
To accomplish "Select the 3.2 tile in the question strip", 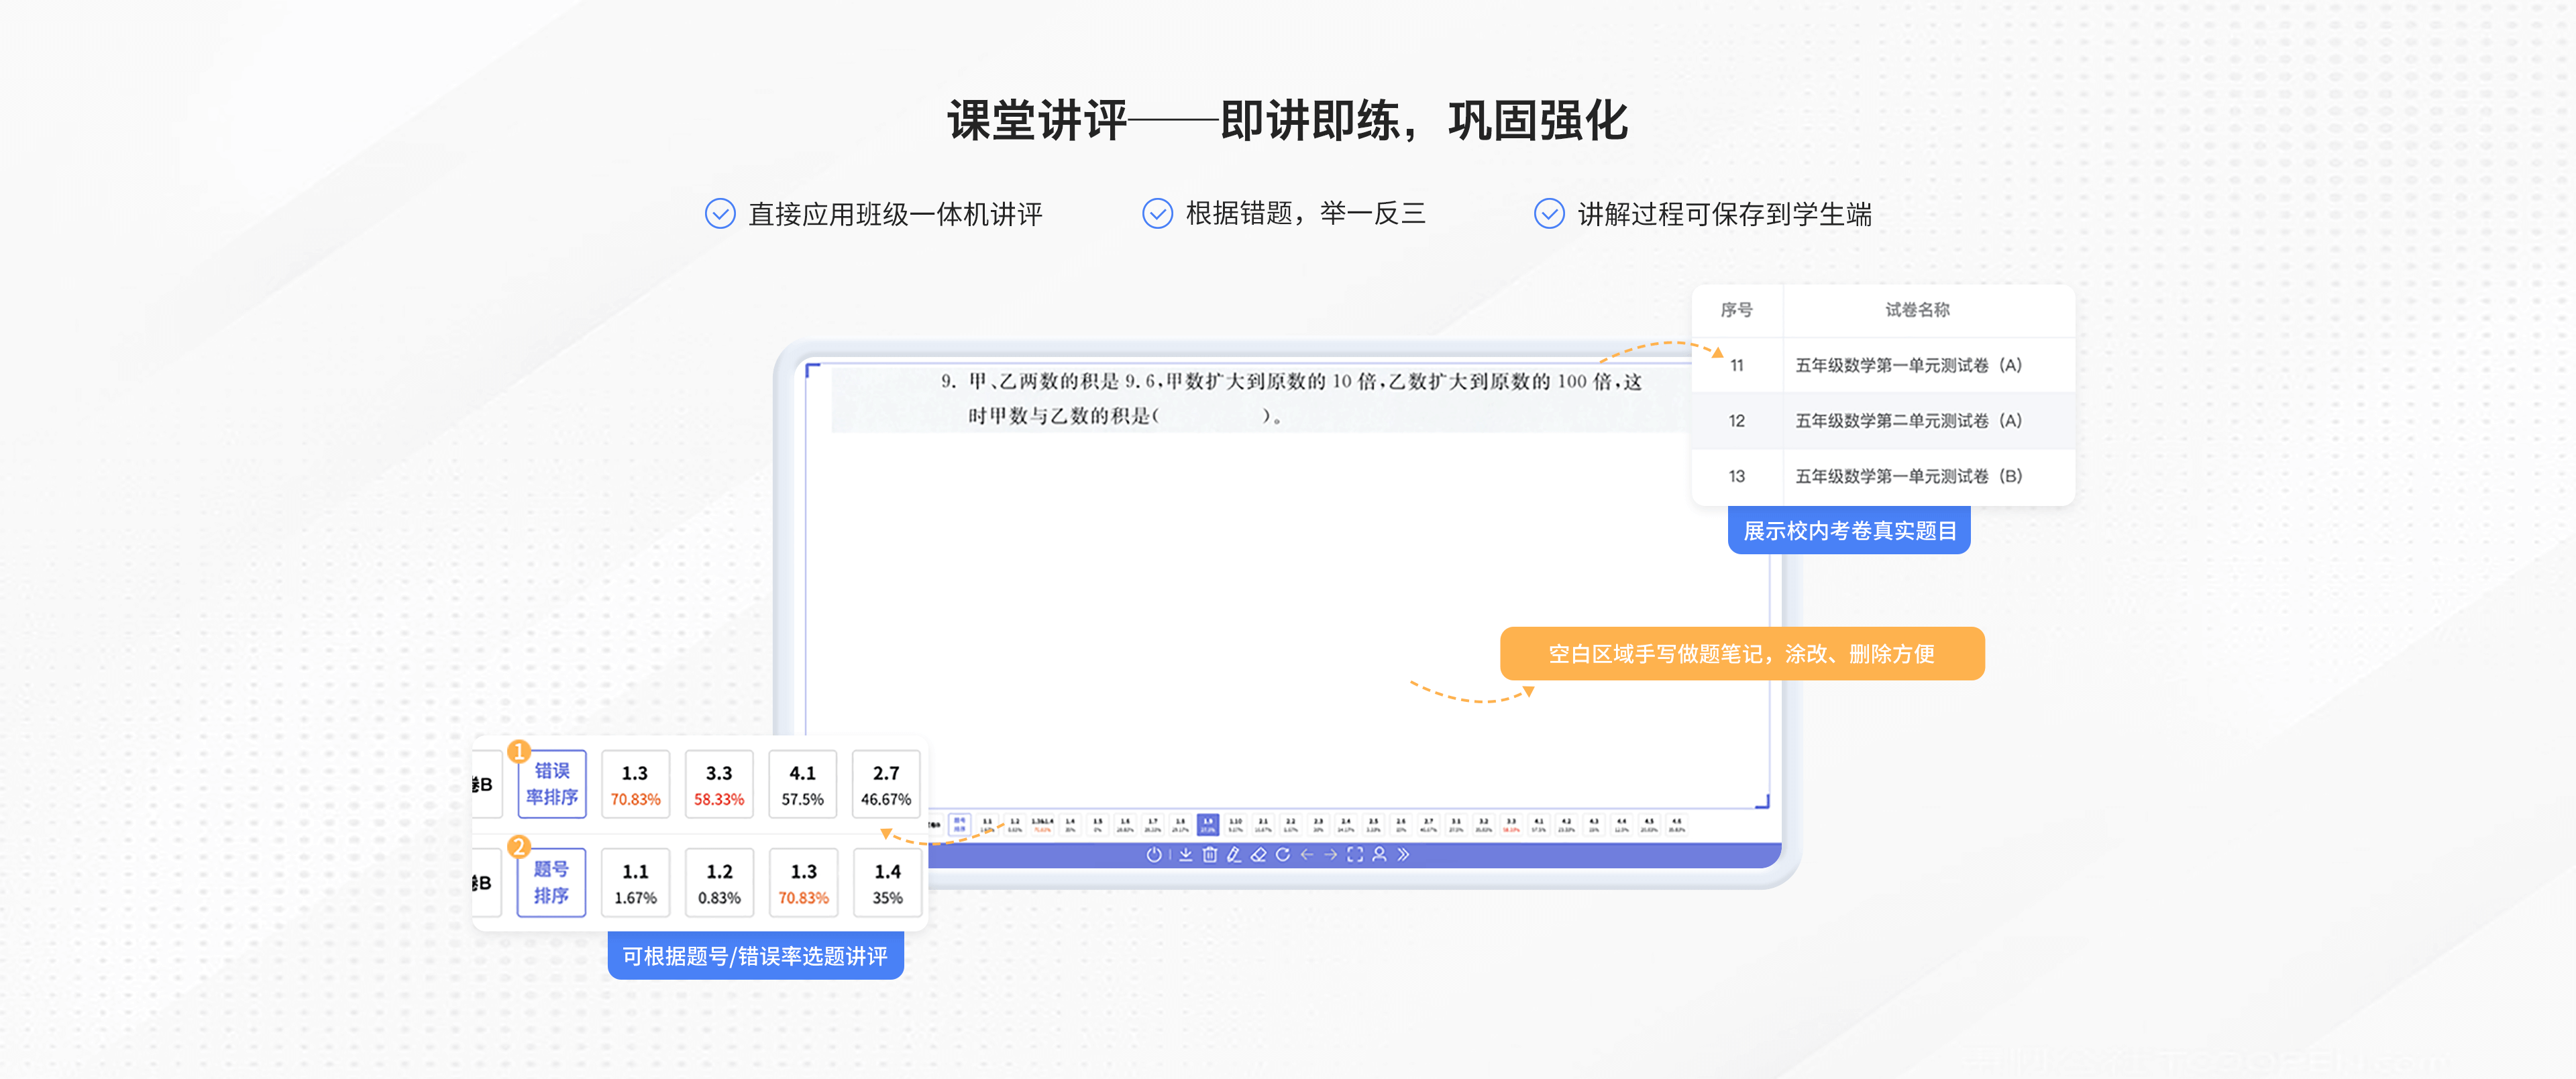I will coord(1484,825).
